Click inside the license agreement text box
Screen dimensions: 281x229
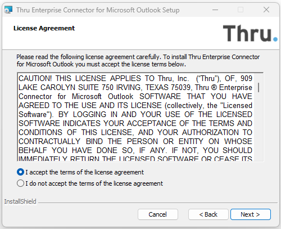pyautogui.click(x=135, y=117)
